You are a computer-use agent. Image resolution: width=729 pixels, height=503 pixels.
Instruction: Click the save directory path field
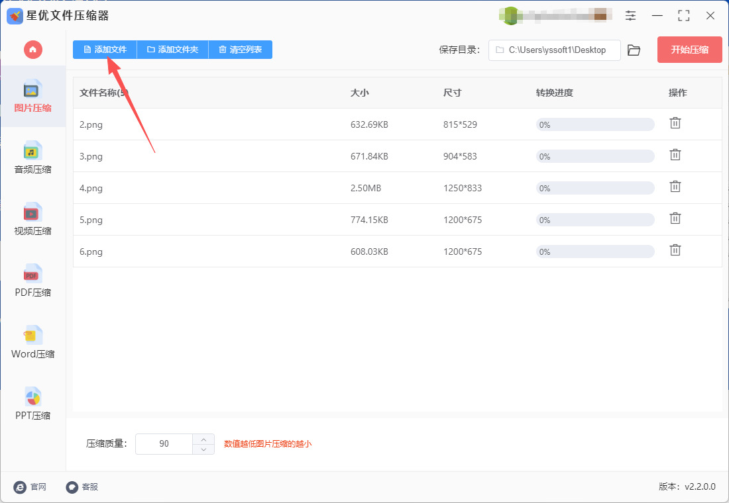pos(554,50)
